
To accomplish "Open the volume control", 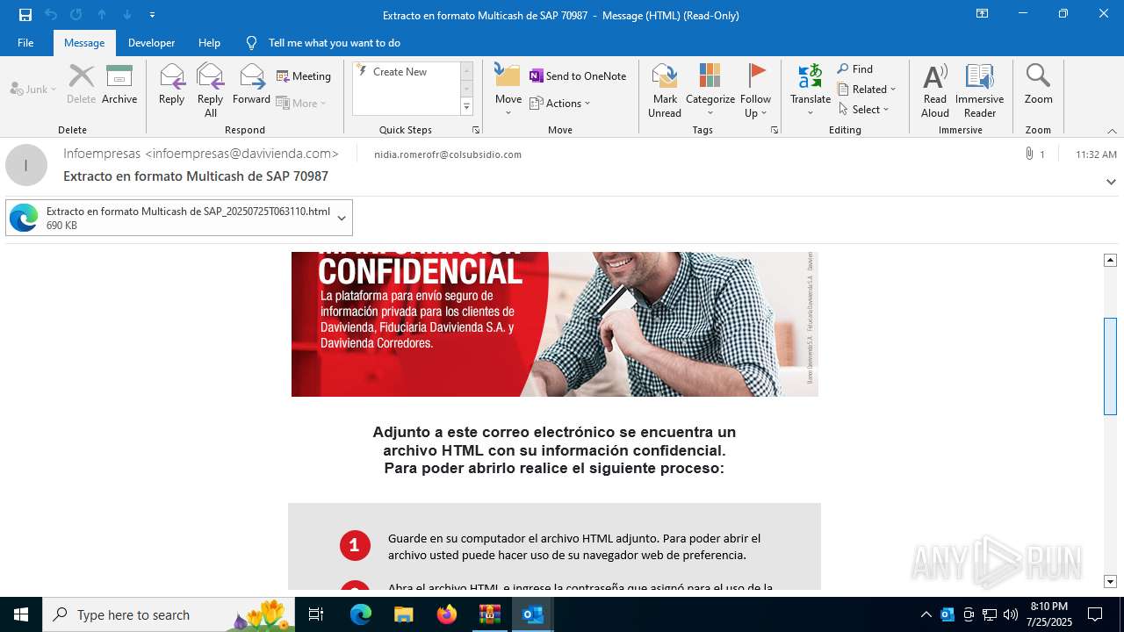I will pos(1011,614).
